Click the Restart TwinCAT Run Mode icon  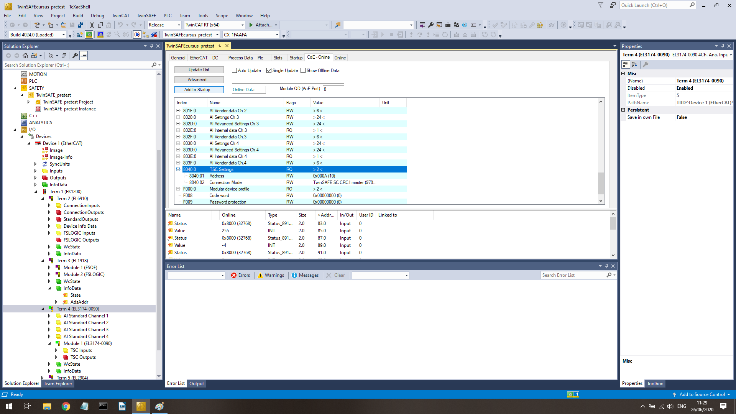click(89, 34)
